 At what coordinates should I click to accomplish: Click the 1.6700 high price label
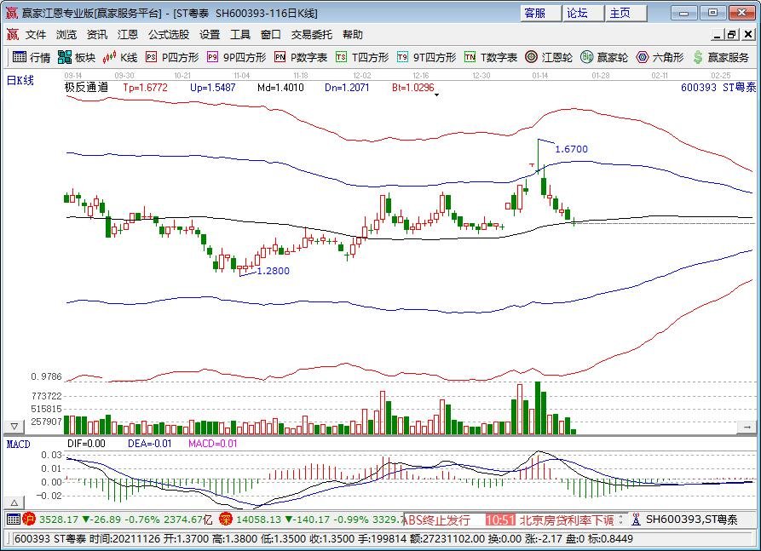pos(571,149)
